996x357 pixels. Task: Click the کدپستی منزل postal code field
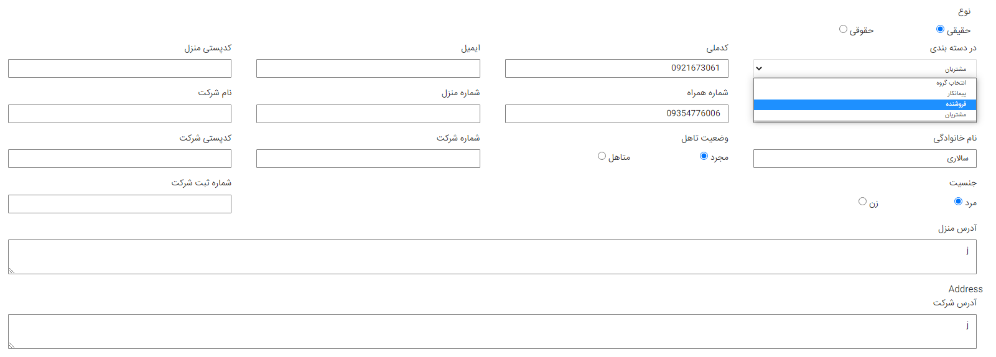[119, 68]
